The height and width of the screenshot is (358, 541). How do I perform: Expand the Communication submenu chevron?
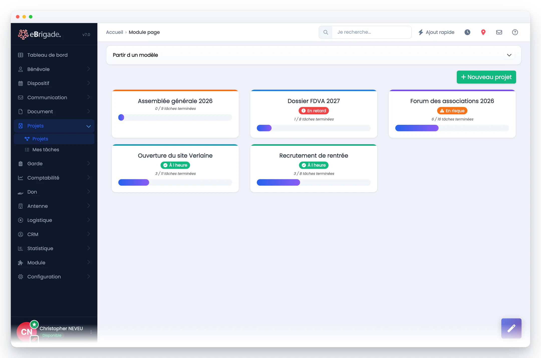89,97
